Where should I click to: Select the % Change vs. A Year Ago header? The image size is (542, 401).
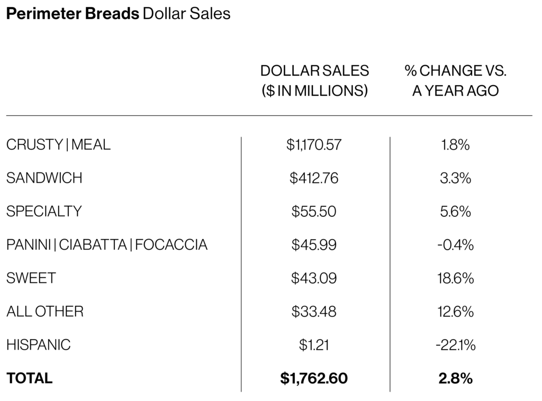point(455,80)
